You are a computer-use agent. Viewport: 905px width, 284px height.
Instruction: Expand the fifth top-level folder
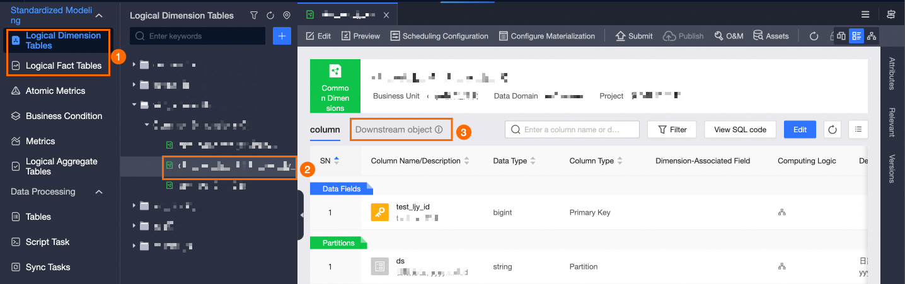point(134,225)
